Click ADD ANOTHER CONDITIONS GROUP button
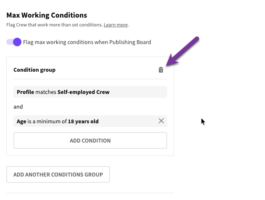Viewport: 265px width, 200px height. tap(58, 174)
